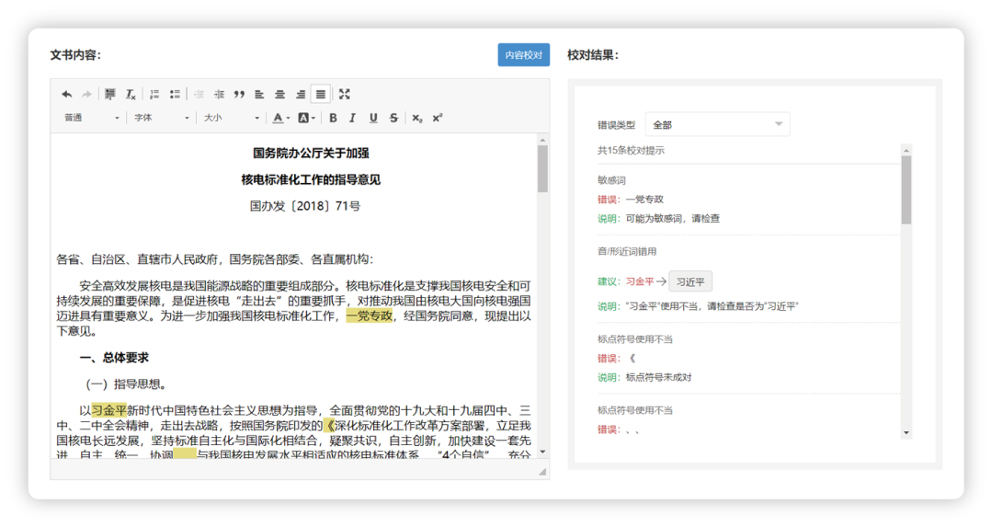Accept the suggestion 习近平 button
991x527 pixels.
690,281
